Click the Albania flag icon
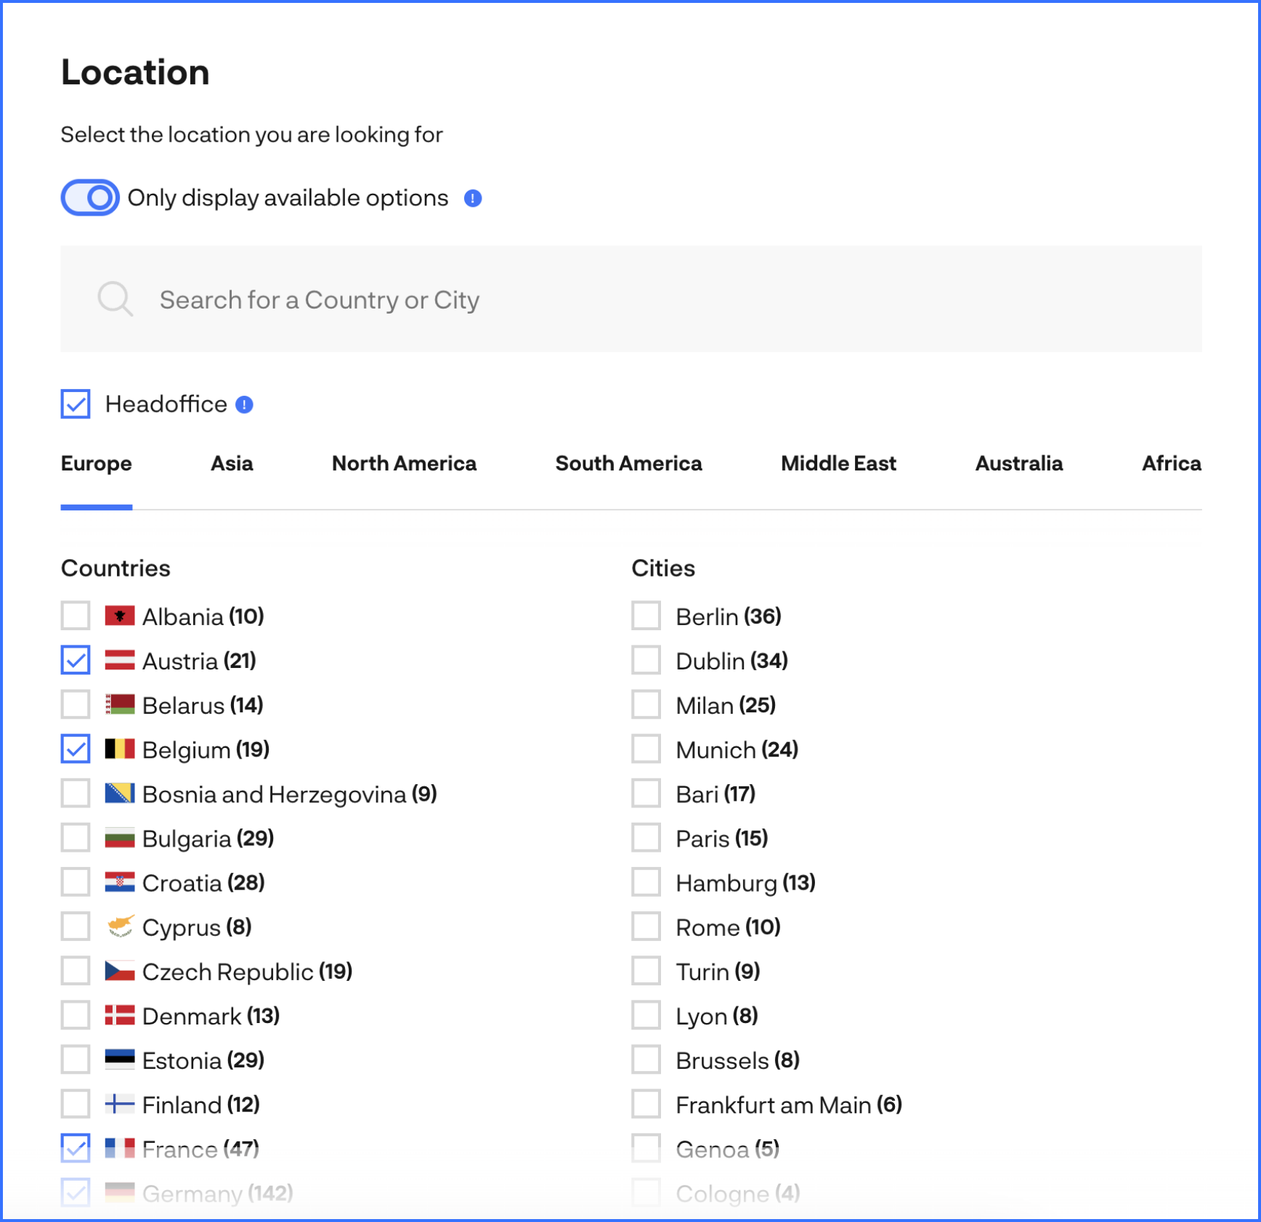 (120, 616)
